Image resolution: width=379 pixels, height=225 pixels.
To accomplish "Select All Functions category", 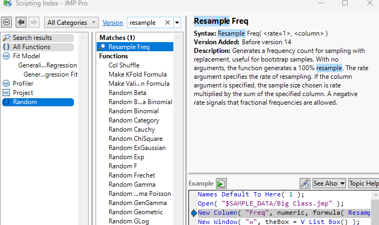I will (38, 47).
